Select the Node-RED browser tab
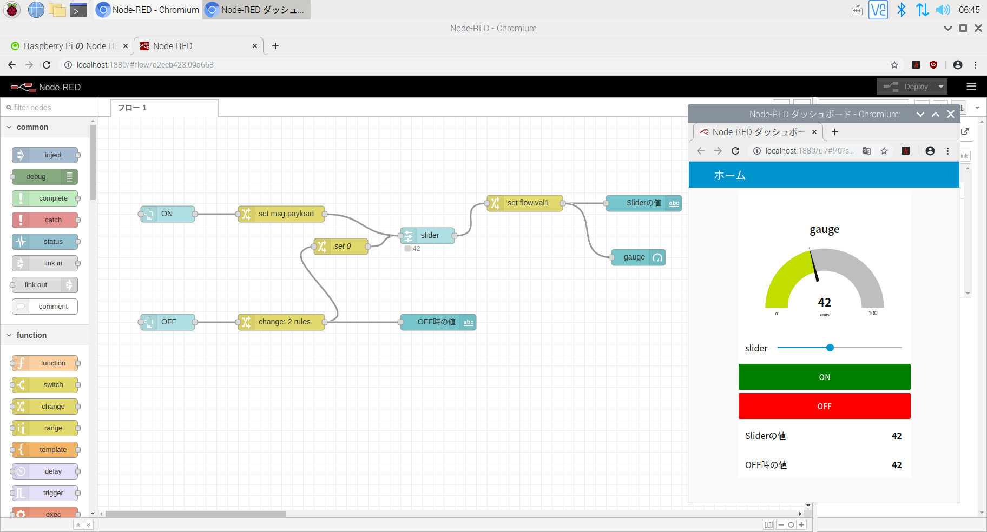Screen dimensions: 987x532 (198, 46)
